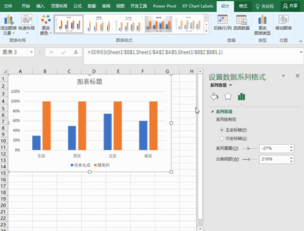
Task: Collapse the ribbon with the up chevron
Action: click(x=300, y=41)
